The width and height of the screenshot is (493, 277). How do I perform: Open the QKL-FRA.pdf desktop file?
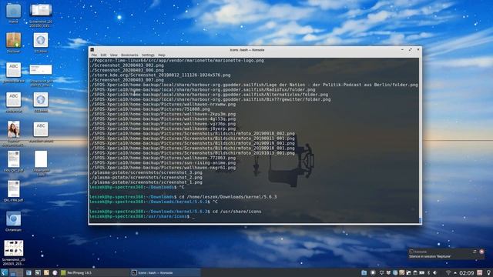click(x=14, y=191)
